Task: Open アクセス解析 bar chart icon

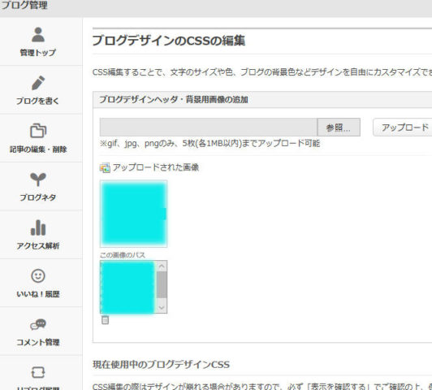Action: [x=38, y=227]
